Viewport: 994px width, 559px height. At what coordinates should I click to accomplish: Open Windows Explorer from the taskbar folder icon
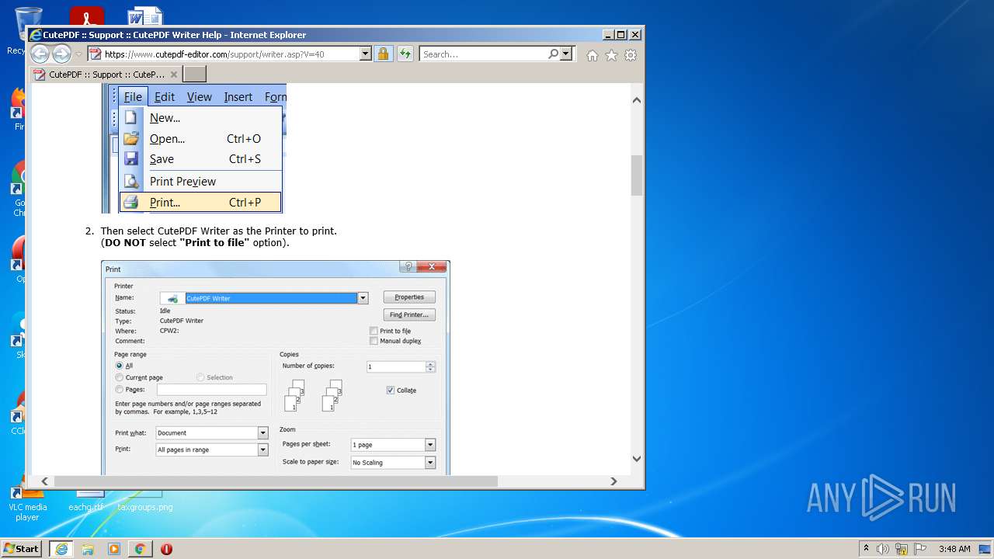click(x=88, y=549)
